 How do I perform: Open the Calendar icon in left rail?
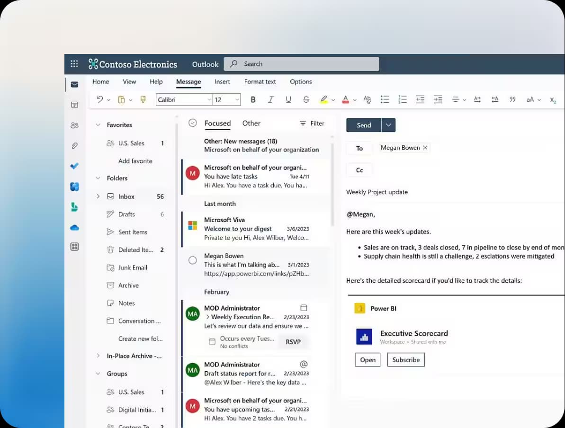pos(74,105)
